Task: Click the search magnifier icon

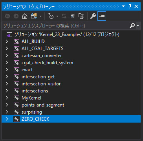Action: coord(132,26)
